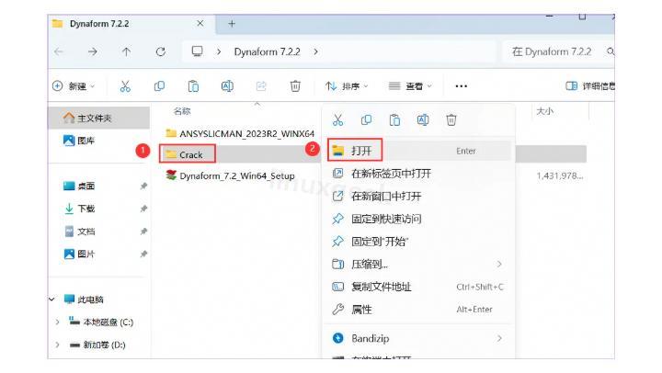Viewport: 662px width, 373px height.
Task: Expand chevron after computer icon in address bar
Action: pyautogui.click(x=219, y=51)
